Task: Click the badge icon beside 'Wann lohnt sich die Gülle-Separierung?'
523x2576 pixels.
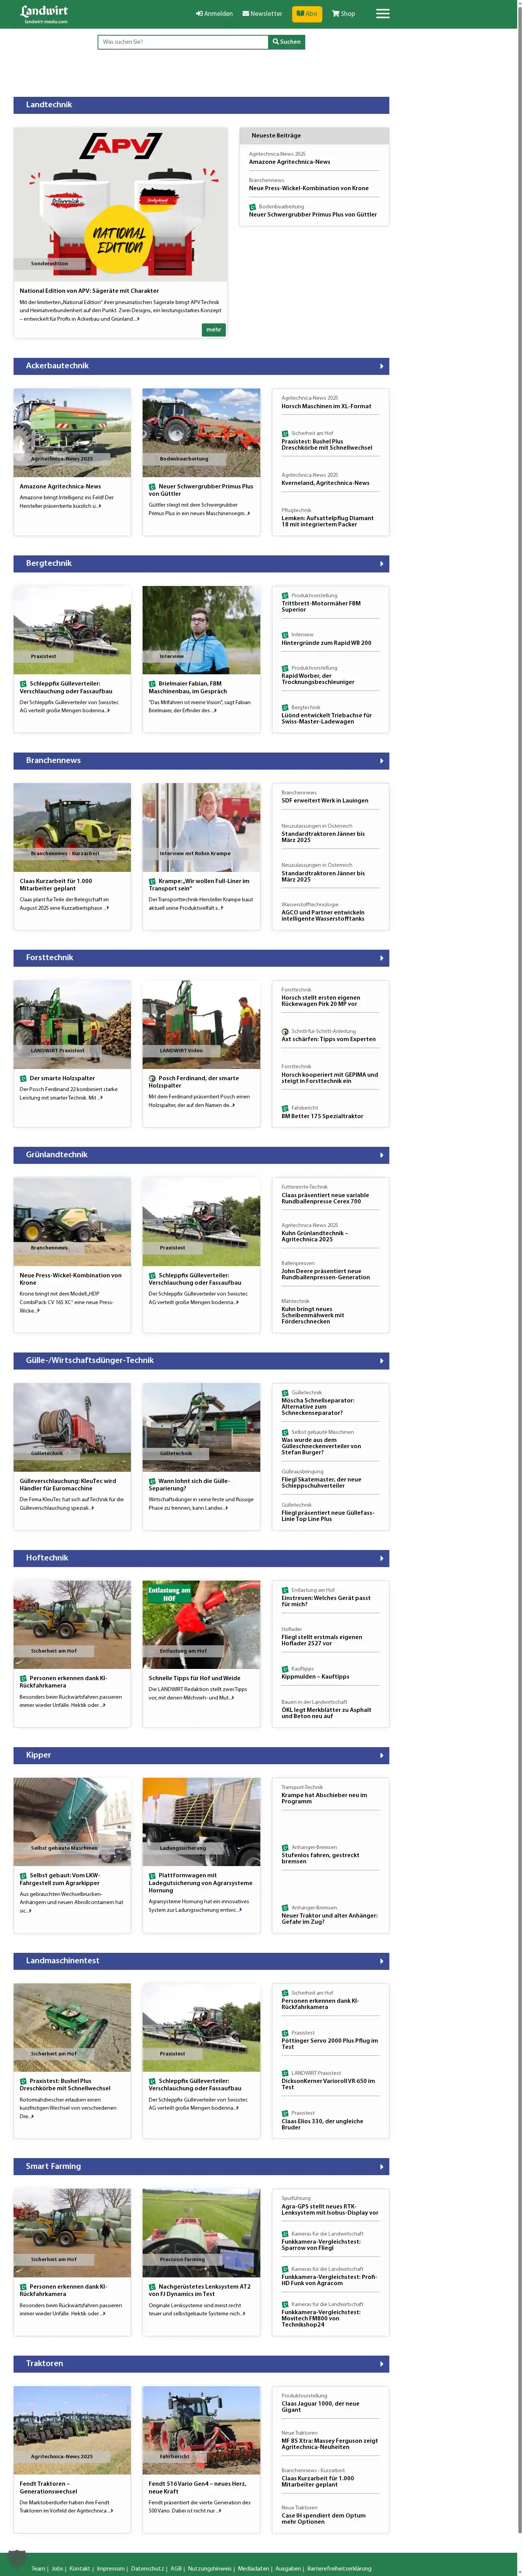Action: click(152, 1481)
